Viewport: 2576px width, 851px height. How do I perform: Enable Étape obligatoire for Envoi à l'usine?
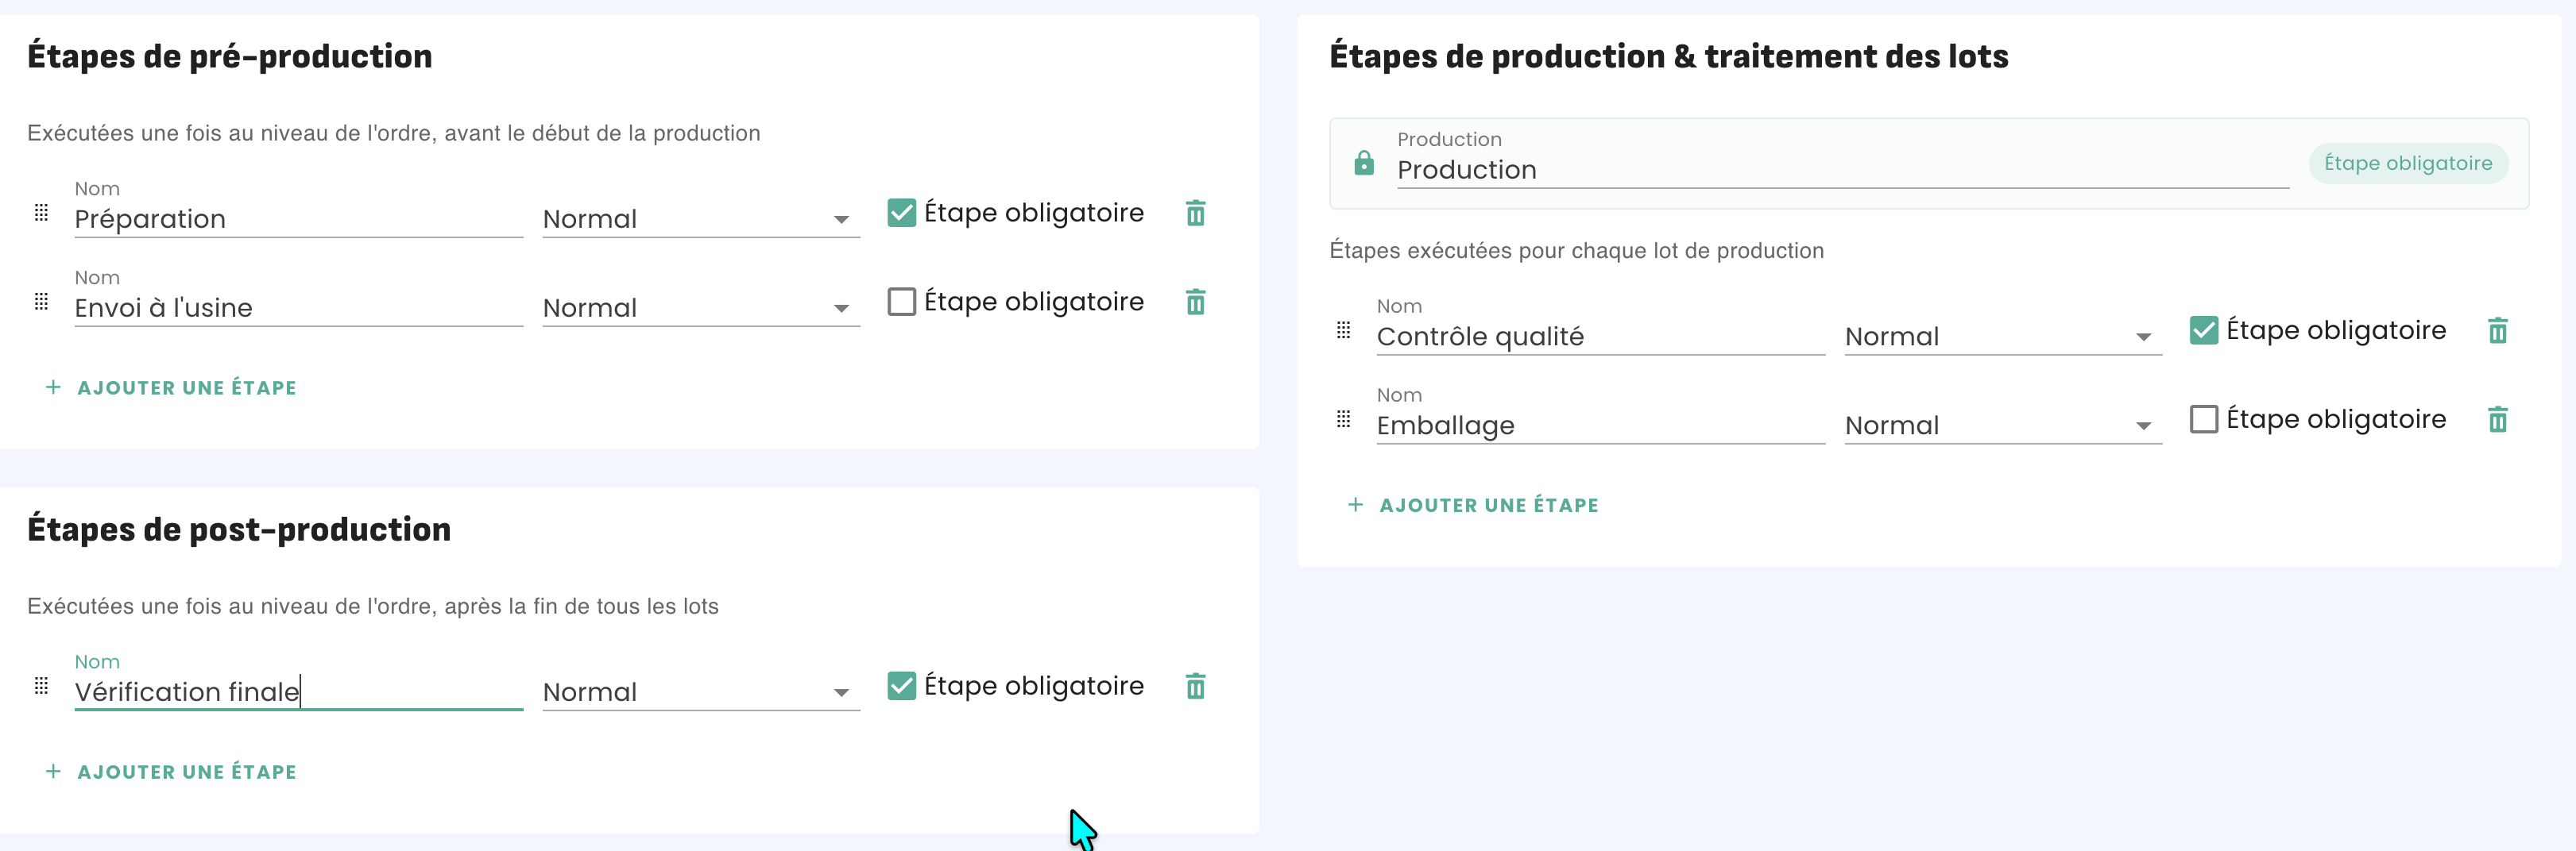click(901, 302)
